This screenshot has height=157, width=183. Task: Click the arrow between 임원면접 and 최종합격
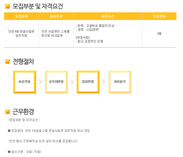[104, 82]
